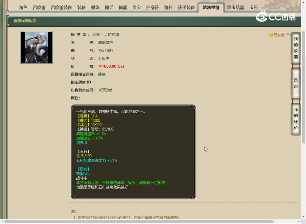This screenshot has width=306, height=224.
Task: Open the 仙器 tab
Action: (123, 7)
